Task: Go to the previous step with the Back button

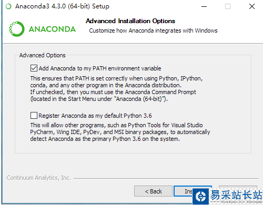Action: coord(153,191)
